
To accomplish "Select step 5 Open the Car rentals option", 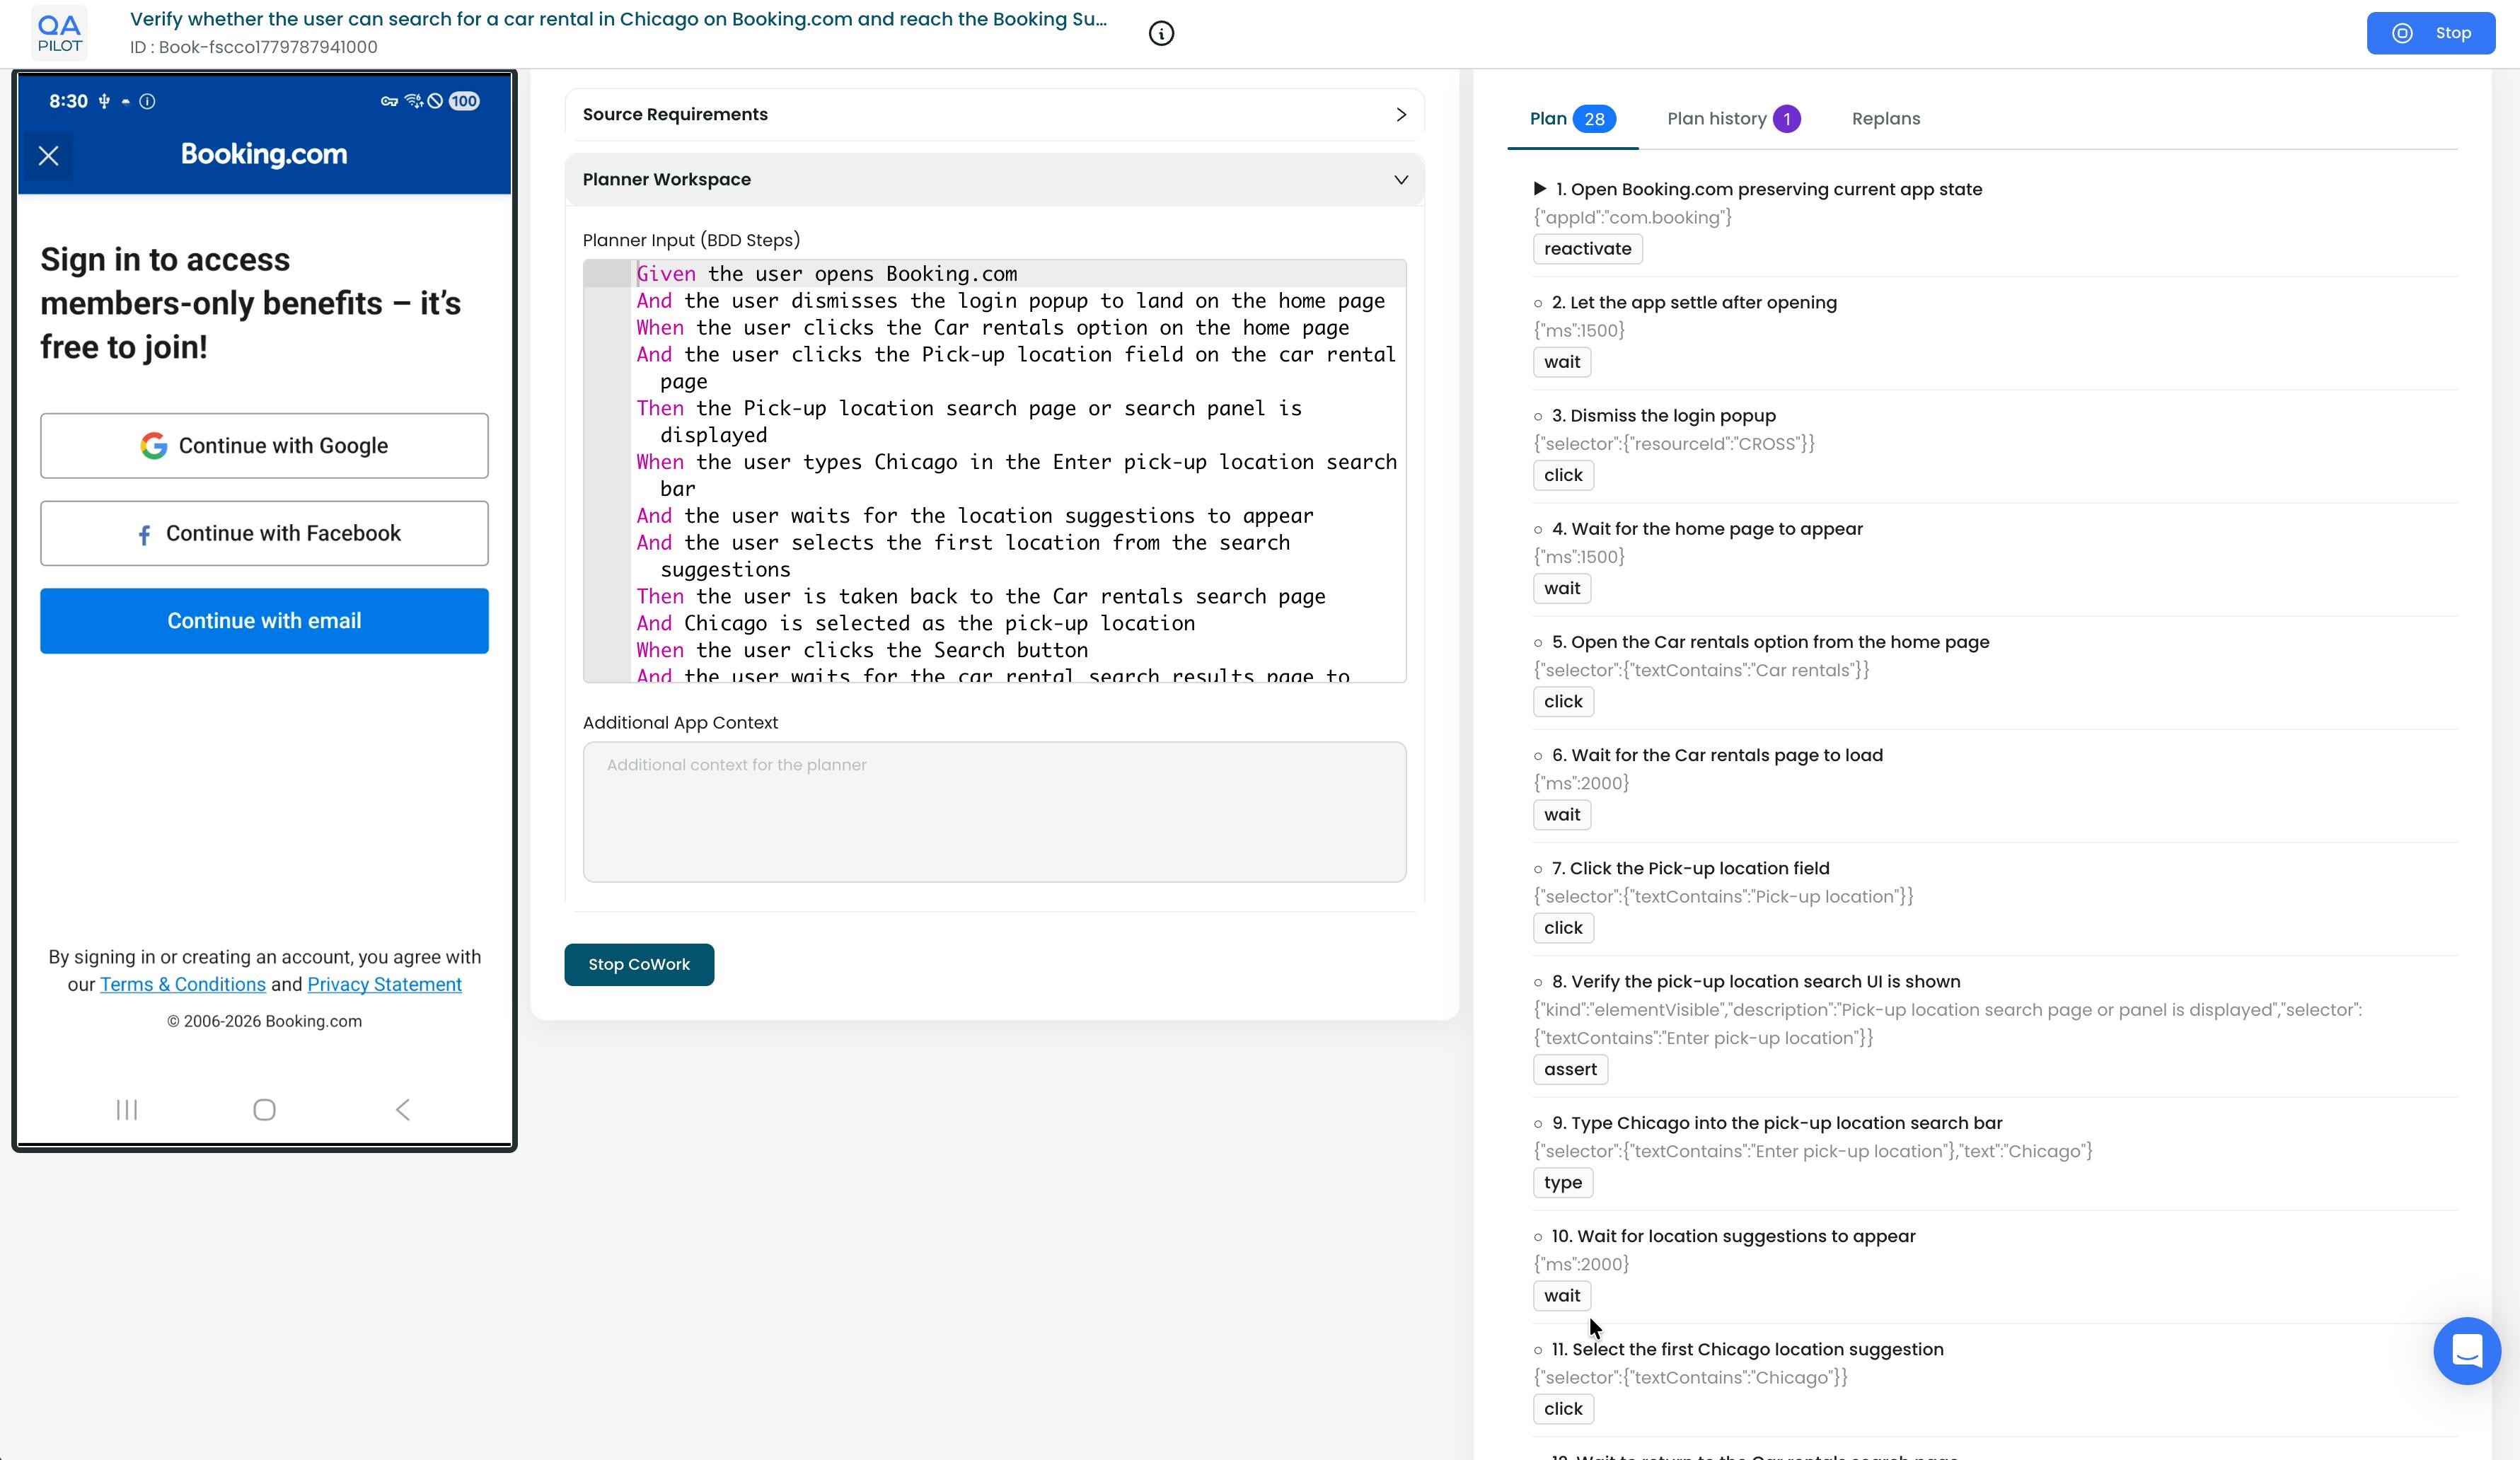I will (1770, 642).
